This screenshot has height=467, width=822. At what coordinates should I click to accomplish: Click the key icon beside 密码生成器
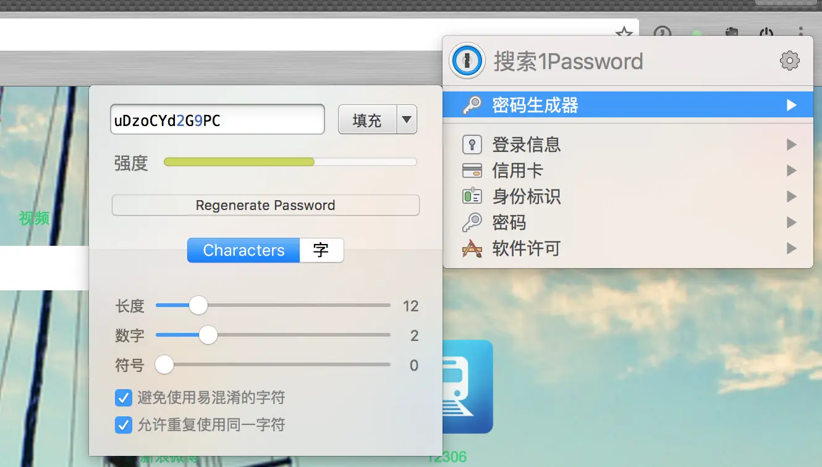tap(472, 106)
